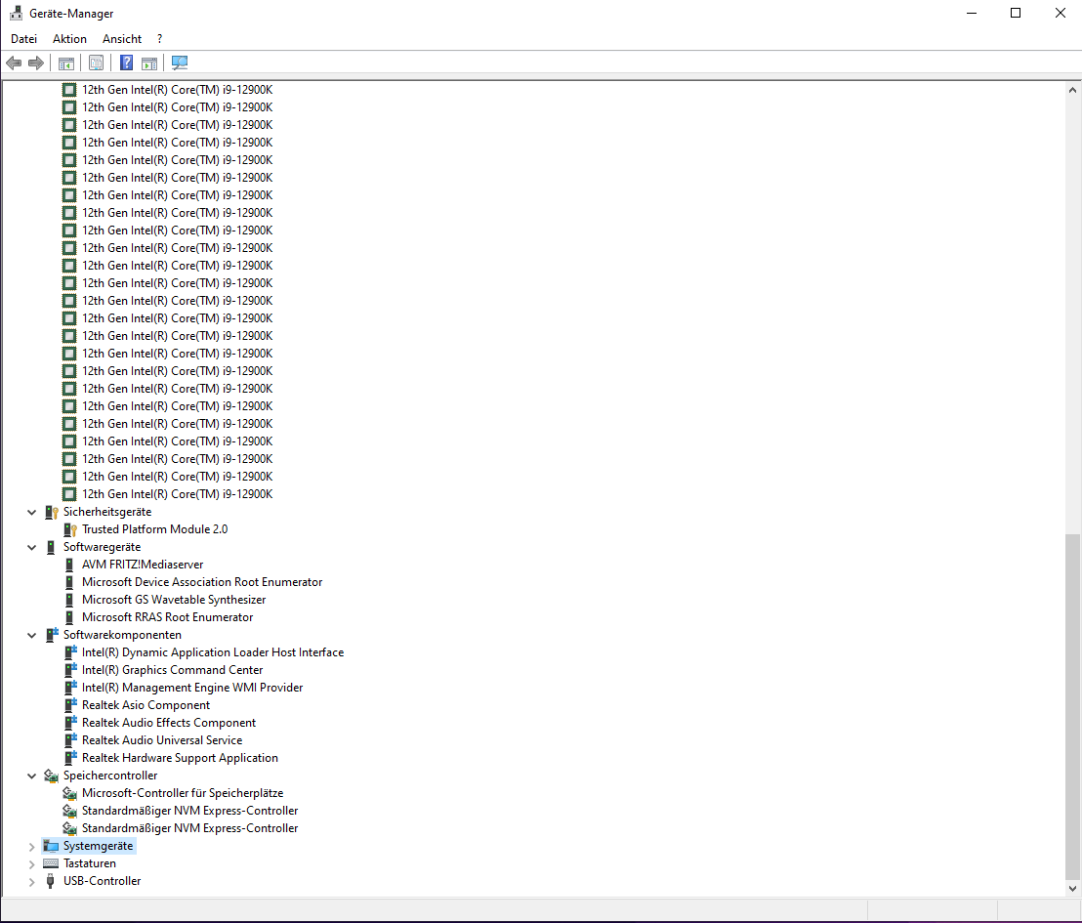Click the Forward arrow toolbar icon

tap(36, 63)
